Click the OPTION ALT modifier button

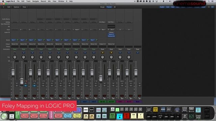pyautogui.click(x=160, y=117)
